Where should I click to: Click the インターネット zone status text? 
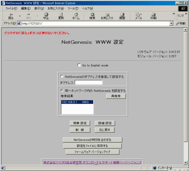(x=165, y=168)
